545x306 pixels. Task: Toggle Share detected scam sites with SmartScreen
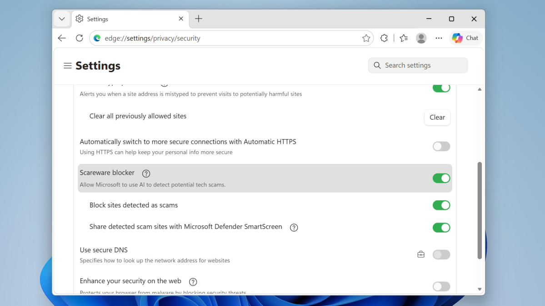tap(441, 227)
